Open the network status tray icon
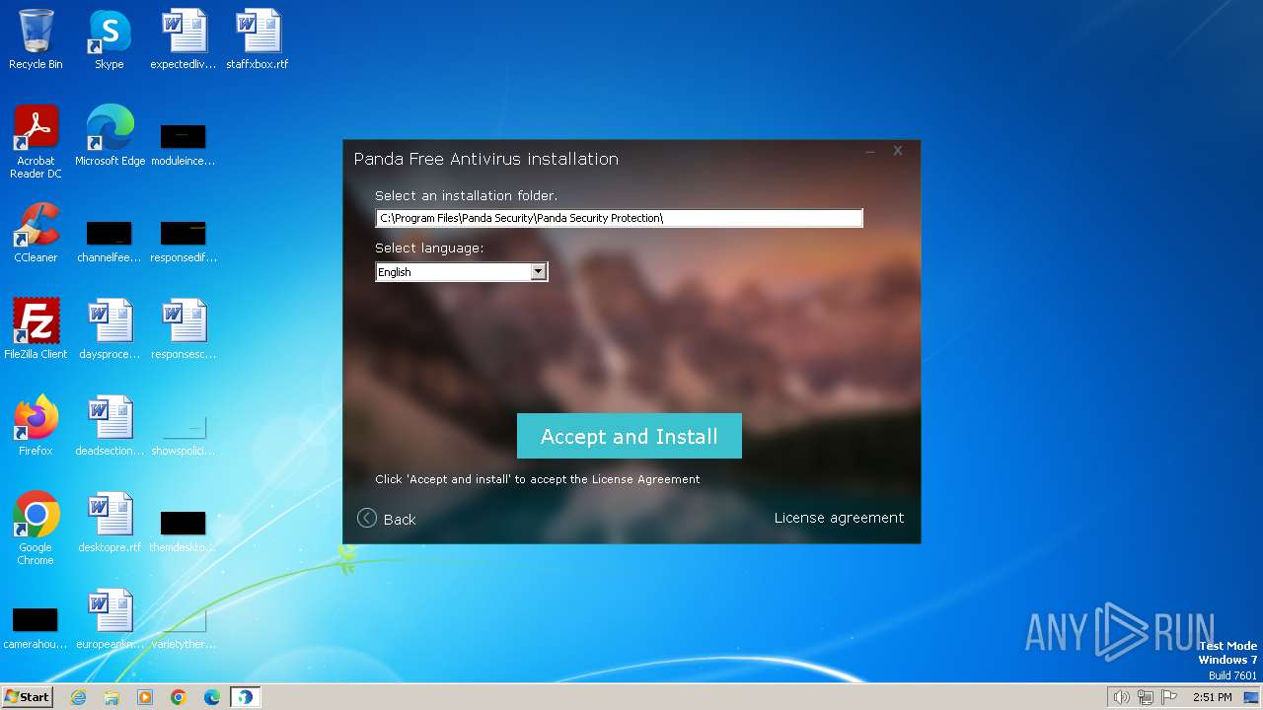 pyautogui.click(x=1146, y=697)
